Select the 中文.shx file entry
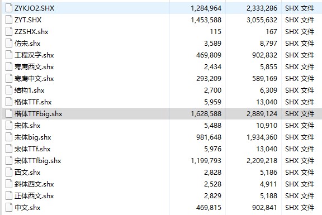This screenshot has height=215, width=322. point(27,208)
